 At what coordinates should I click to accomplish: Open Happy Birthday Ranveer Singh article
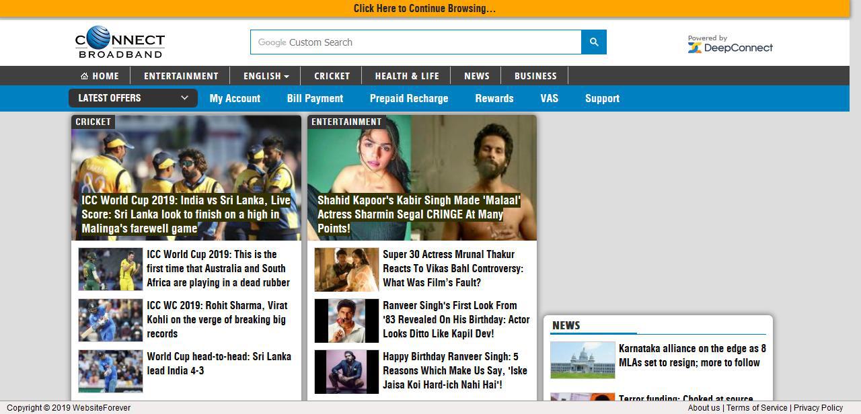(x=455, y=370)
